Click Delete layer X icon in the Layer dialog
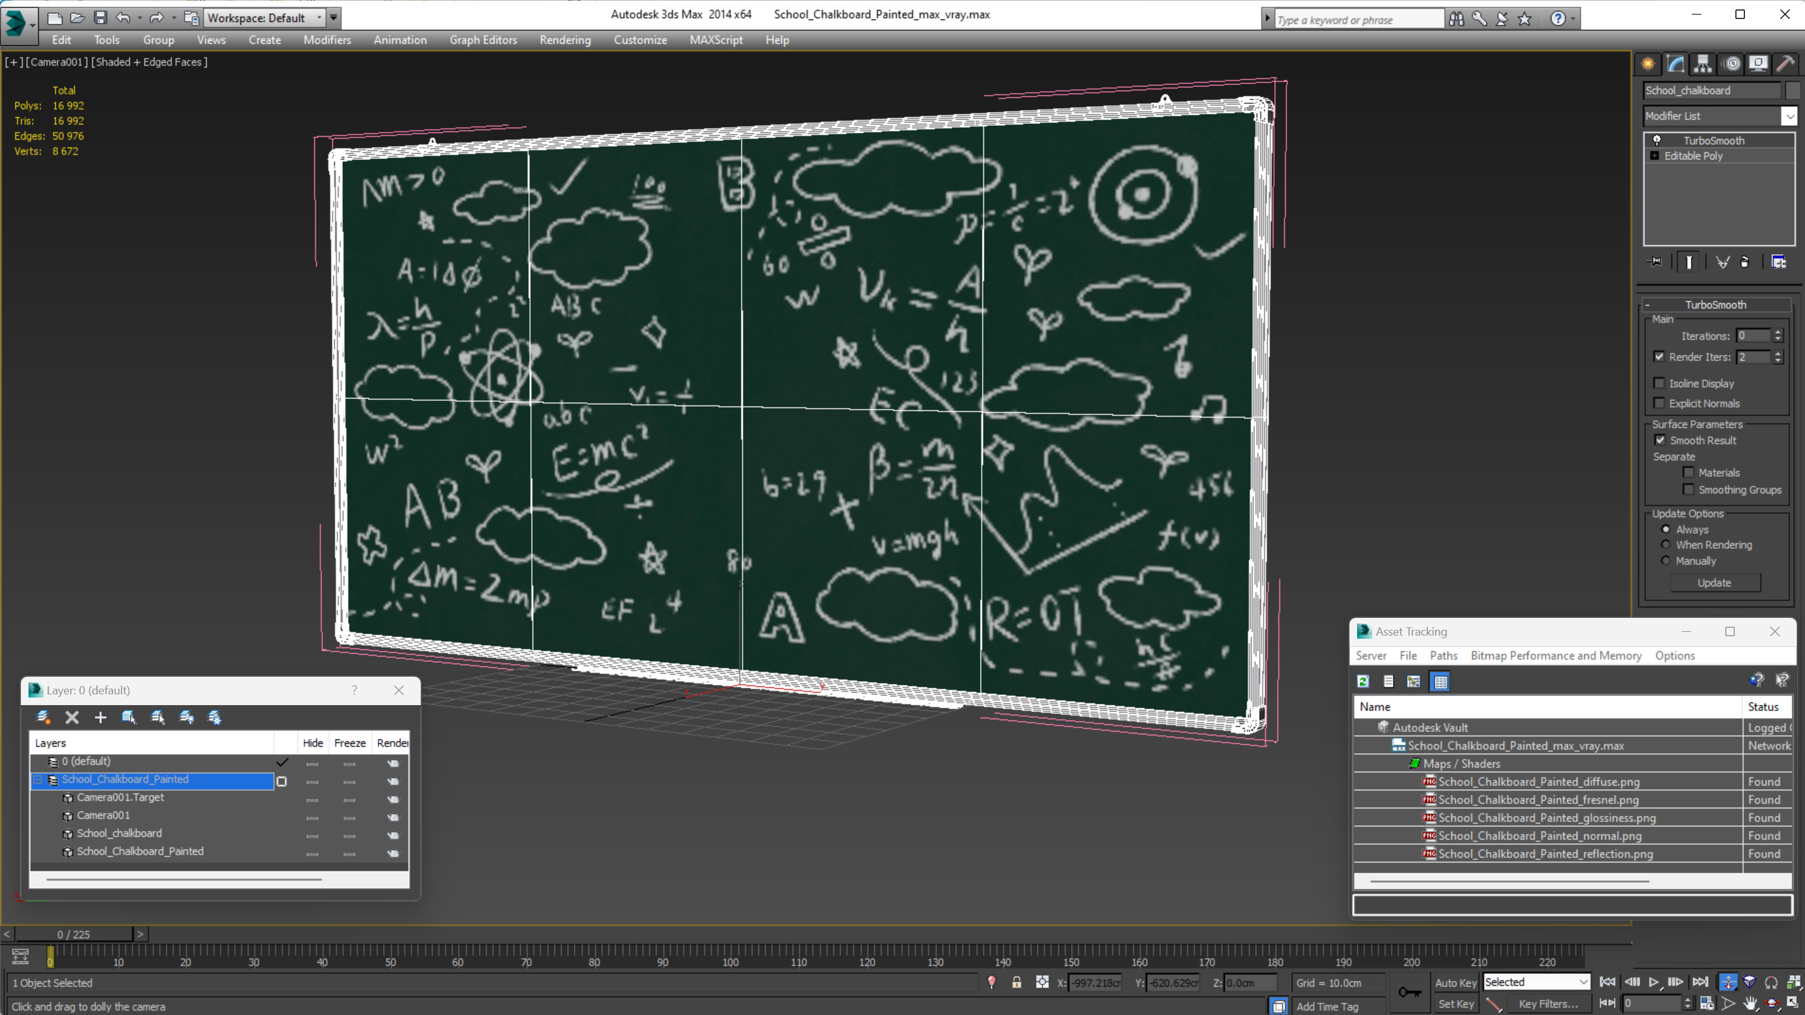The height and width of the screenshot is (1015, 1805). pyautogui.click(x=71, y=717)
